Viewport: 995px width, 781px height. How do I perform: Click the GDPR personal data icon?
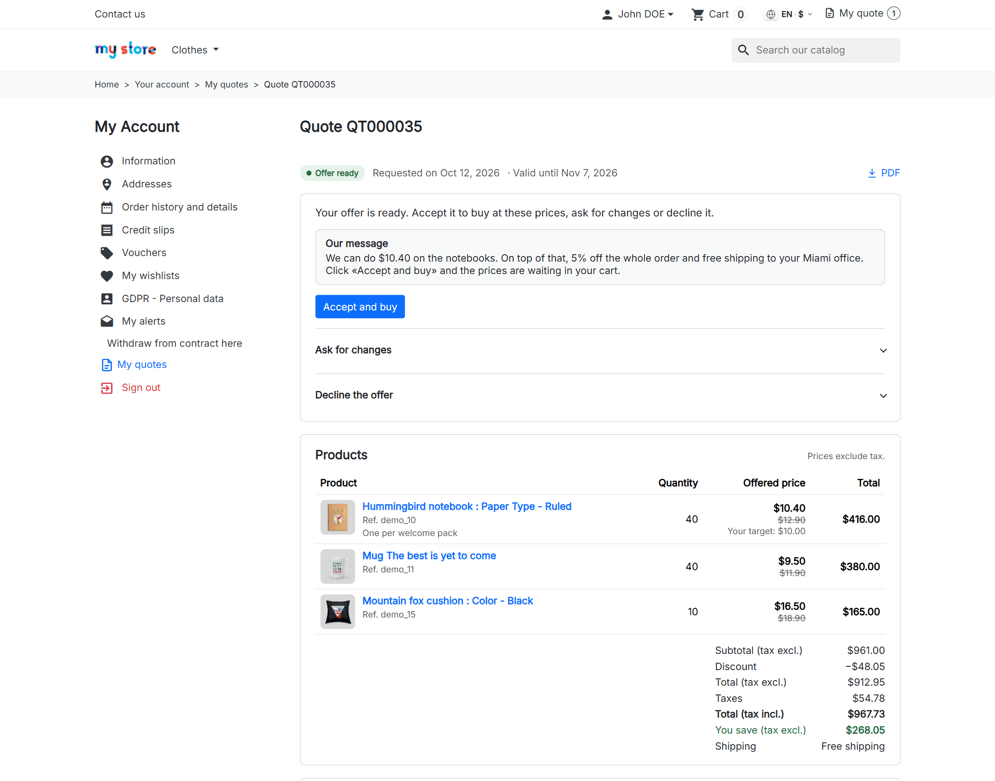pyautogui.click(x=107, y=299)
